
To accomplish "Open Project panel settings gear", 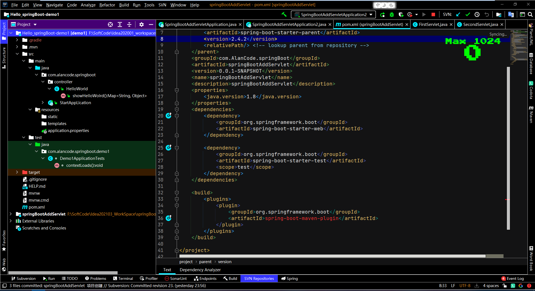I will pyautogui.click(x=142, y=25).
